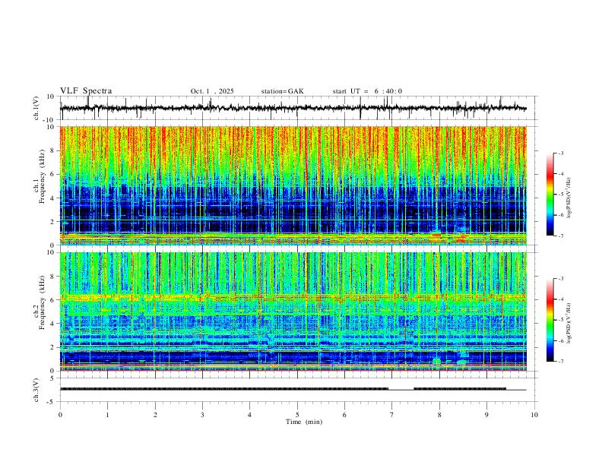Screen dimensions: 602x465
Task: Click the date text "Oct. 1 , 2025"
Action: click(x=212, y=91)
